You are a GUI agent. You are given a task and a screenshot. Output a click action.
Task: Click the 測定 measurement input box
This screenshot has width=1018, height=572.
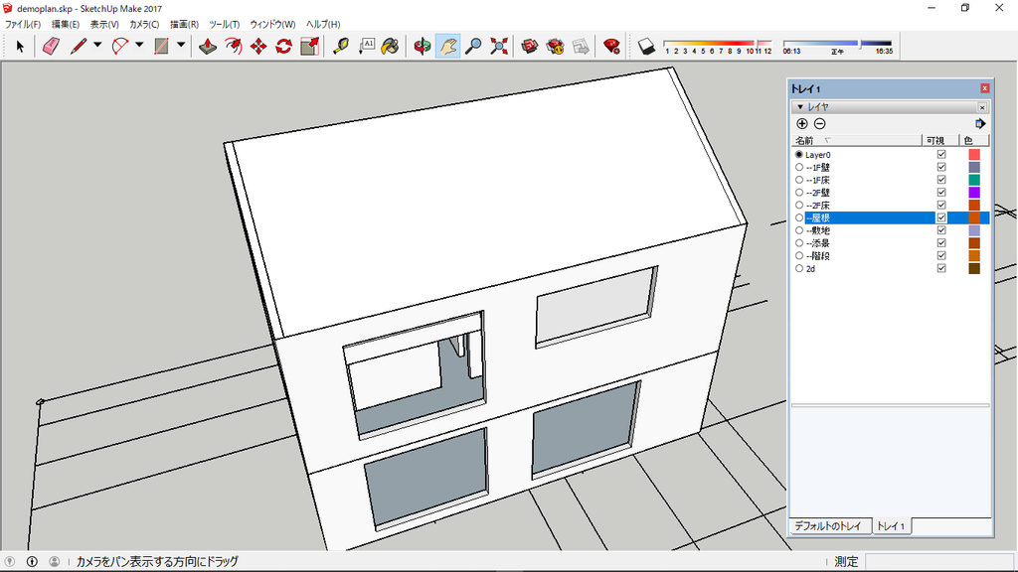click(x=938, y=562)
